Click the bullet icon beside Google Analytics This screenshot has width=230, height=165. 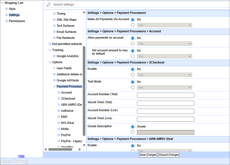[54, 56]
